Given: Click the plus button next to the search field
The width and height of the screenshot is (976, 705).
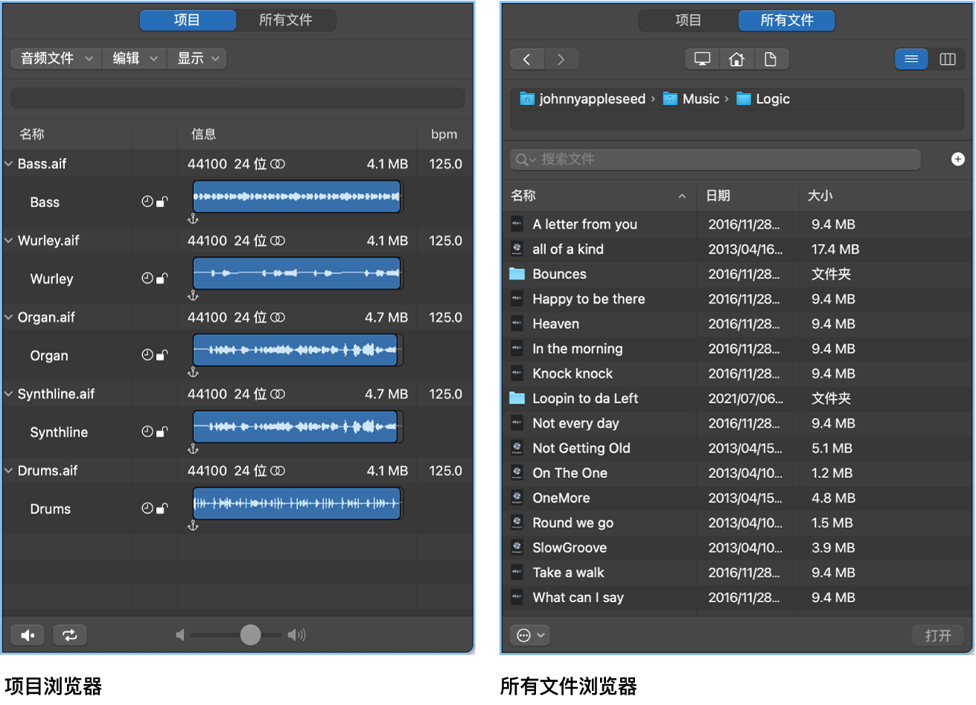Looking at the screenshot, I should [x=958, y=159].
